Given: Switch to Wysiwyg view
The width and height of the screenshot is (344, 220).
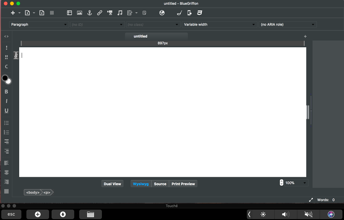Looking at the screenshot, I should pos(141,184).
